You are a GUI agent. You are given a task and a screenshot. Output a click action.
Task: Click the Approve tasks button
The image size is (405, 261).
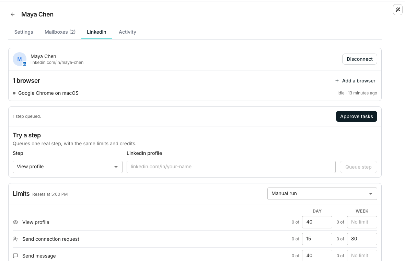click(x=357, y=116)
